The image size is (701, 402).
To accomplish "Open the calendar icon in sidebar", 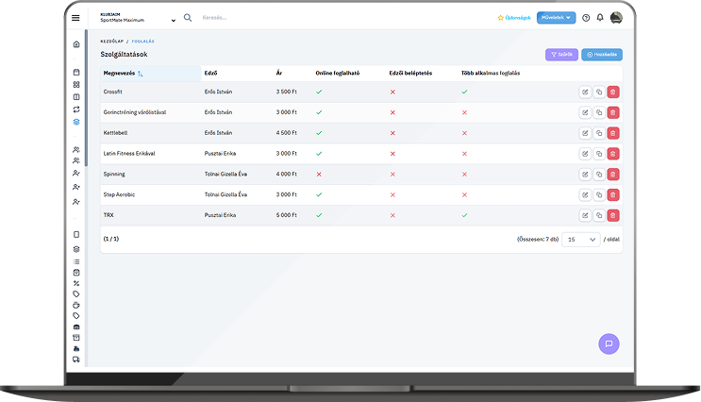I will click(76, 72).
